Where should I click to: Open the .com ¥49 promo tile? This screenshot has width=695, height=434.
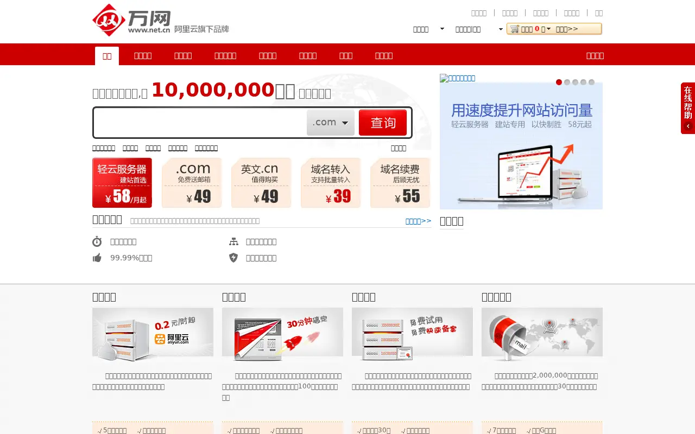click(x=192, y=183)
